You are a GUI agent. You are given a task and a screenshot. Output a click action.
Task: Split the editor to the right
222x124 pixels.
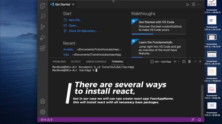[x=194, y=4]
